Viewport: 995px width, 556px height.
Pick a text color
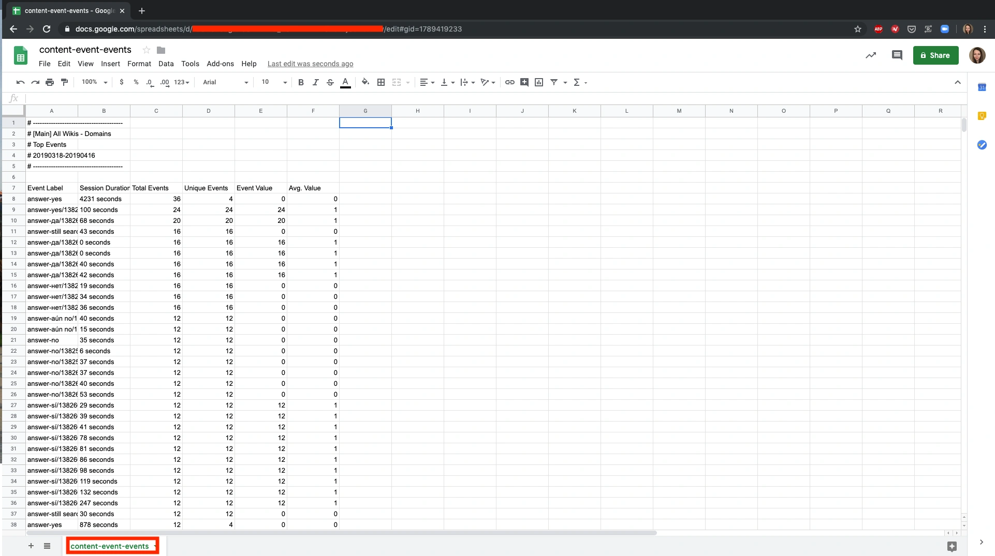[345, 82]
